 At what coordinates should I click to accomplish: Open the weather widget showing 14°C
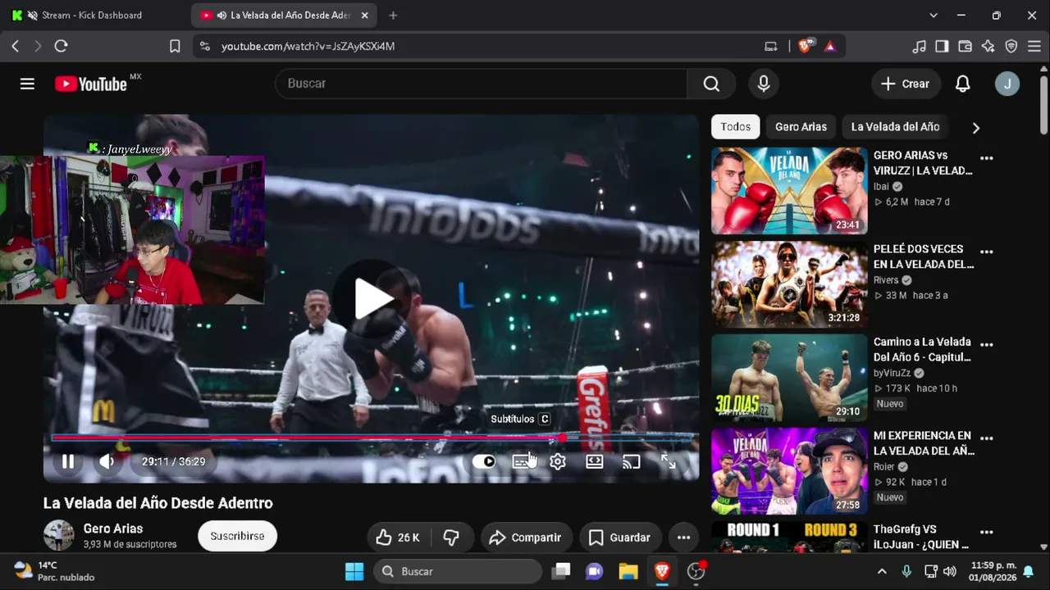(54, 571)
